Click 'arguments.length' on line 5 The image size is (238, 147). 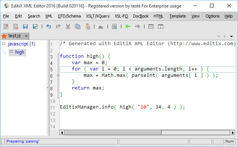click(x=158, y=69)
